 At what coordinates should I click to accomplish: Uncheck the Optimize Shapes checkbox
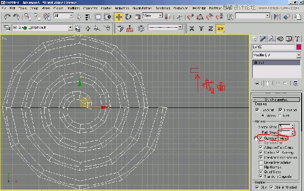point(261,138)
